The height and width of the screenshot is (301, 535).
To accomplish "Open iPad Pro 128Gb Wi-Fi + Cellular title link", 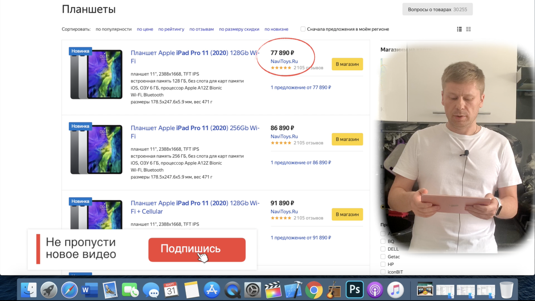I will [x=195, y=207].
